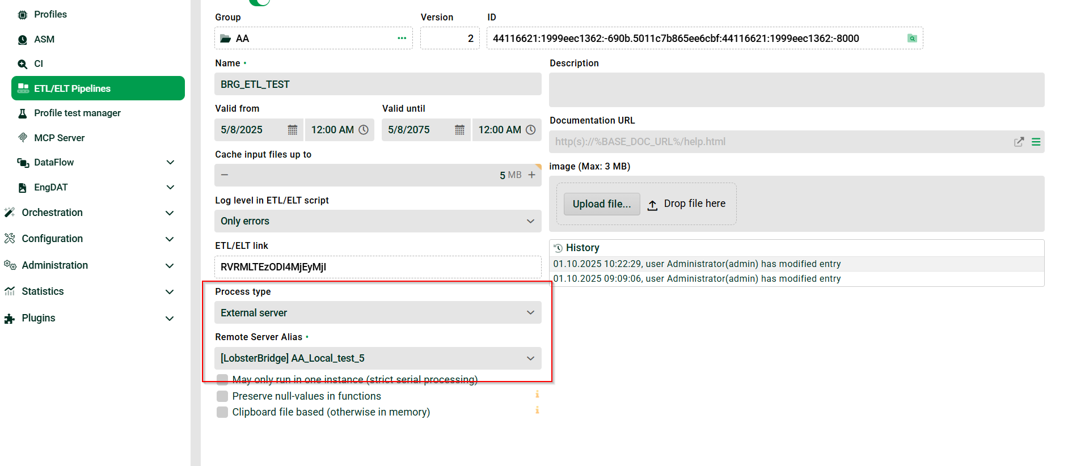Click the ID search icon
The width and height of the screenshot is (1068, 466).
pos(912,39)
